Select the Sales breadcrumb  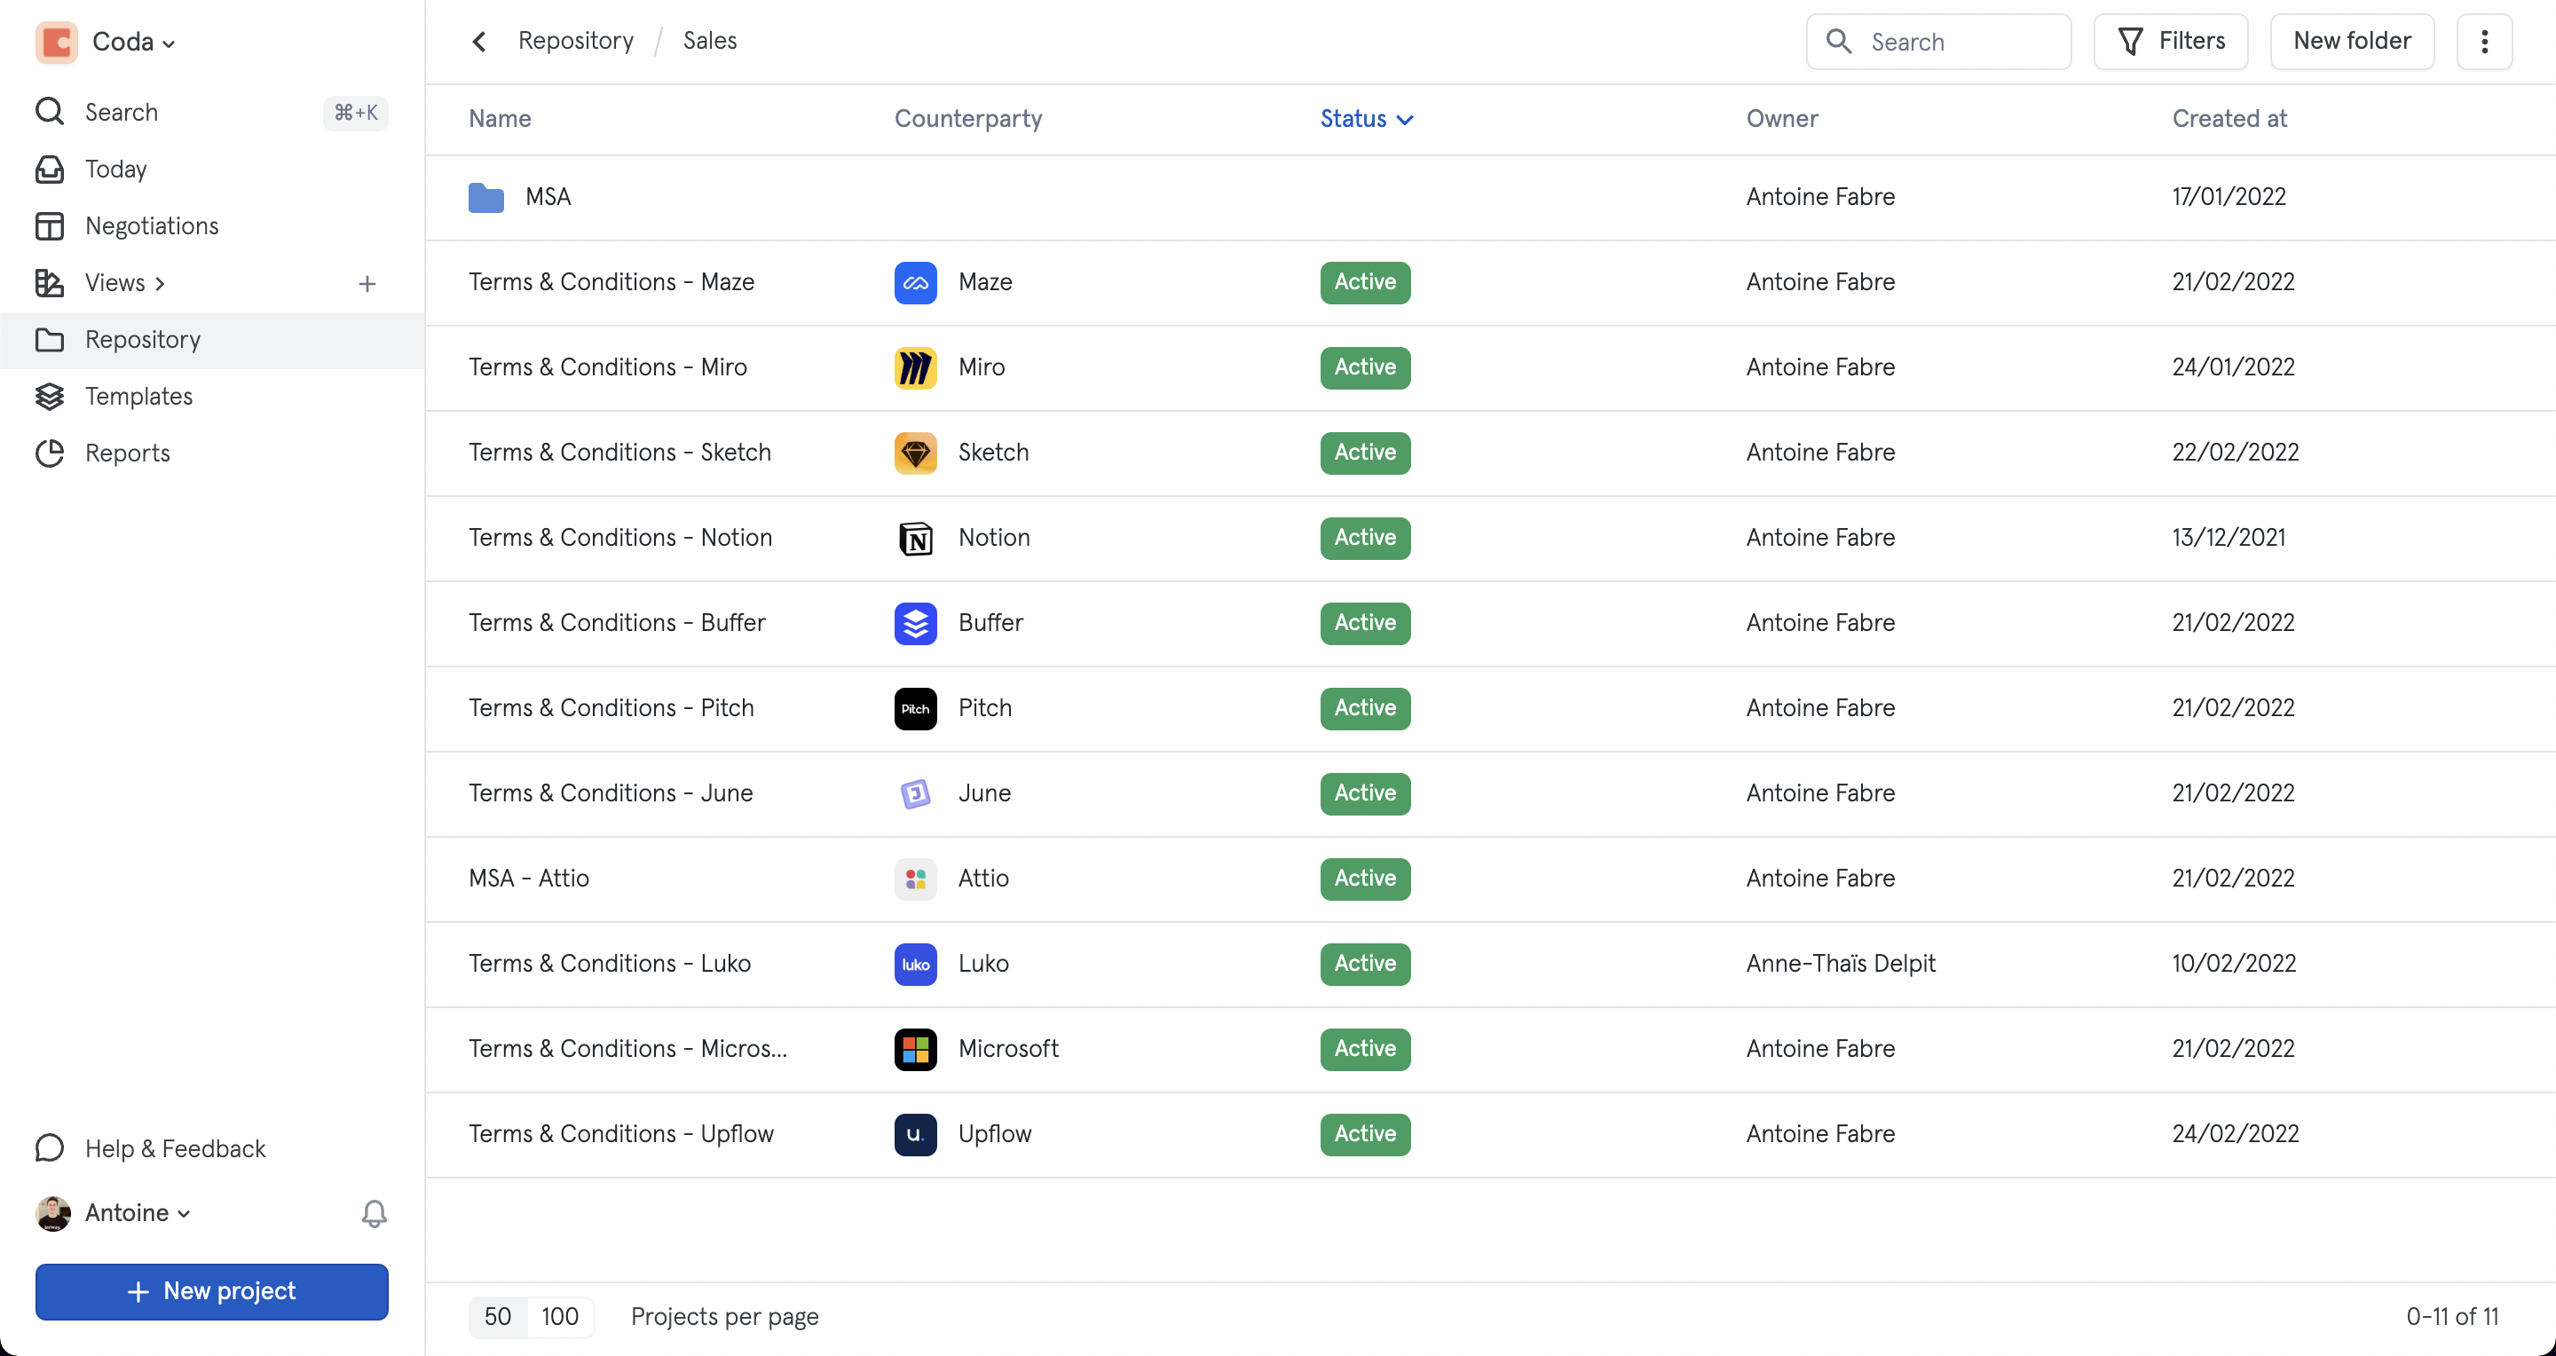(709, 40)
